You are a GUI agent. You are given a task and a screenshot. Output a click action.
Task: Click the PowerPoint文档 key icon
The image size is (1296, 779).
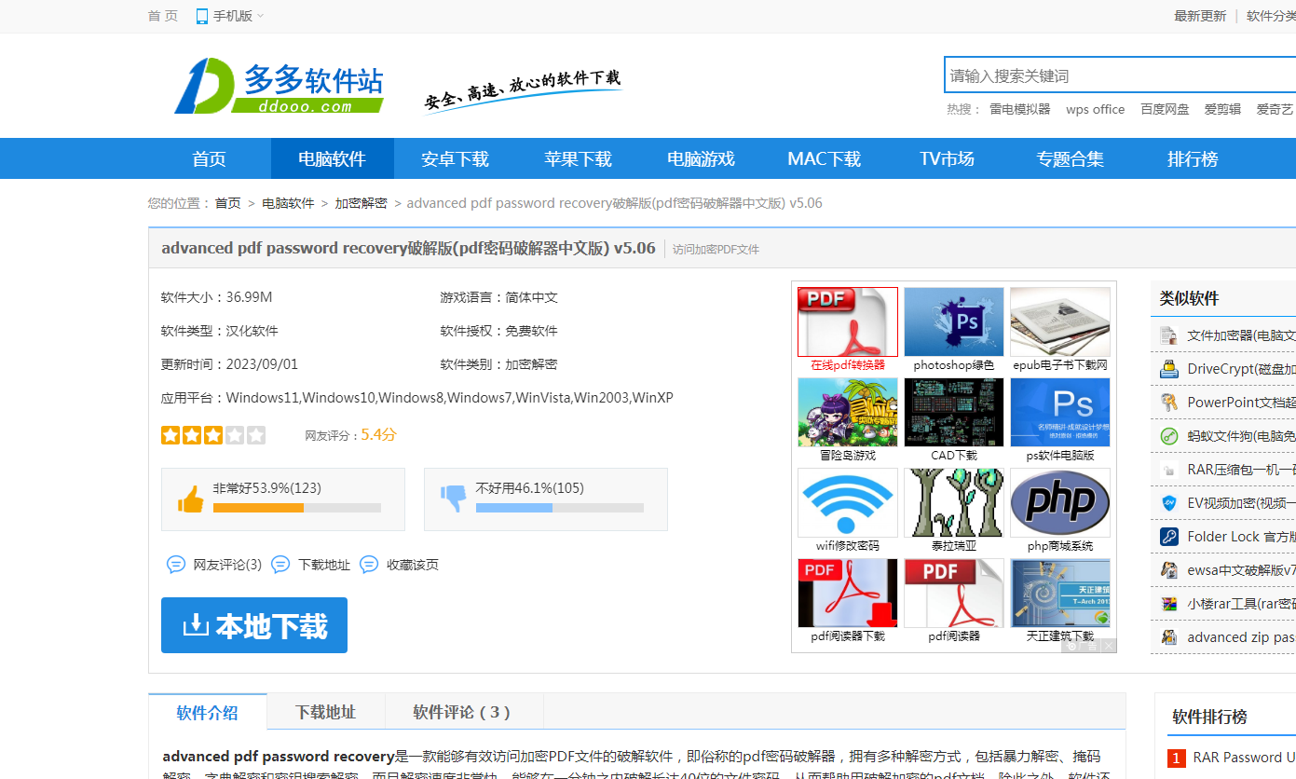click(1168, 403)
